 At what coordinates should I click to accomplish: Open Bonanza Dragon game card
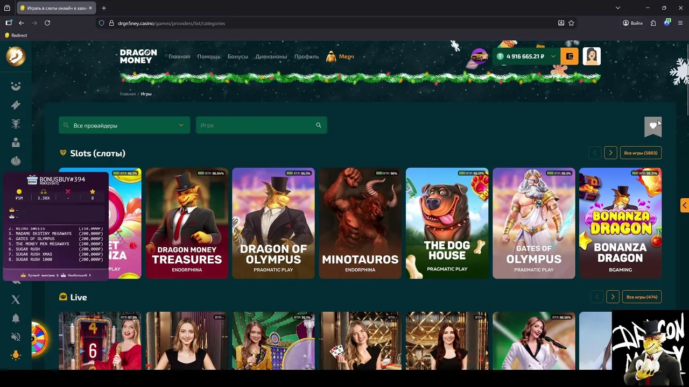620,223
